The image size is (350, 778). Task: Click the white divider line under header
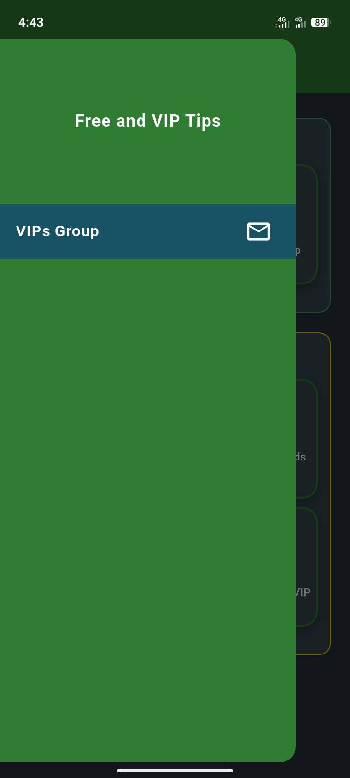[148, 195]
